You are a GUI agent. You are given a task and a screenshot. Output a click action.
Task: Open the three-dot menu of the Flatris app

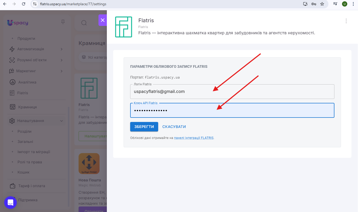pyautogui.click(x=346, y=21)
